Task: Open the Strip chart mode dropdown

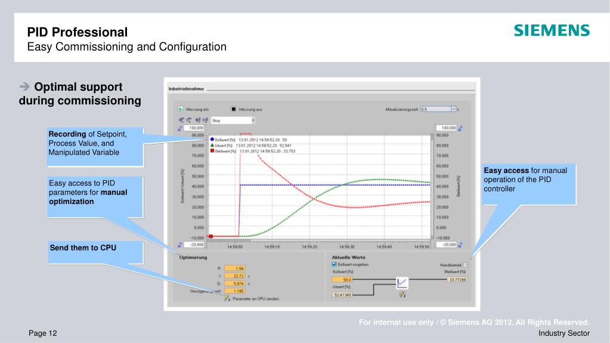Action: [x=253, y=120]
